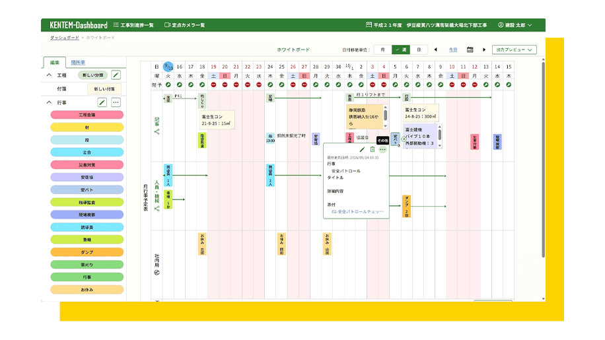
Task: Select the 草刈り event label
Action: coord(87,265)
